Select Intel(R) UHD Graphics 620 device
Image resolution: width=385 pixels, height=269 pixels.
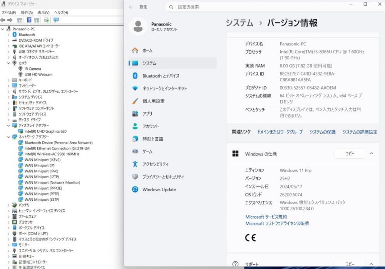(x=45, y=131)
